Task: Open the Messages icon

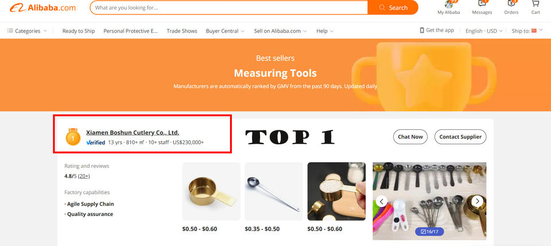Action: 482,3
